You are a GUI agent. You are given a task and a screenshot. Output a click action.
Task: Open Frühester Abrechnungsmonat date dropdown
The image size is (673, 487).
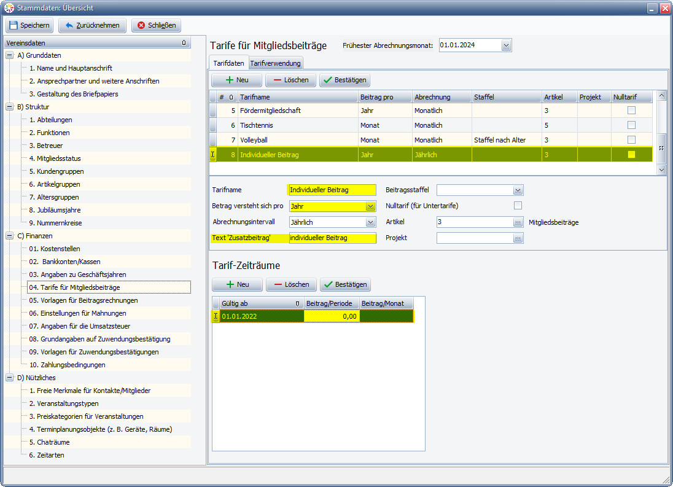(x=506, y=45)
